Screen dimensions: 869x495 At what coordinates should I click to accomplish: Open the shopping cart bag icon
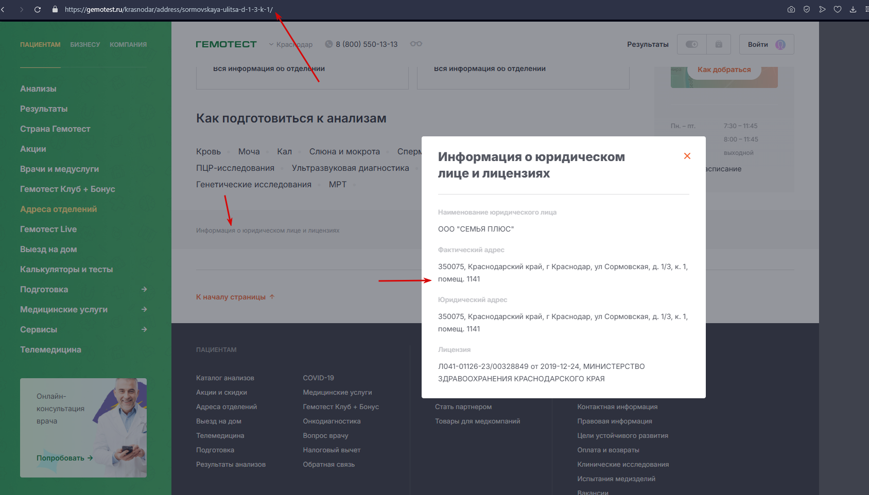coord(719,44)
